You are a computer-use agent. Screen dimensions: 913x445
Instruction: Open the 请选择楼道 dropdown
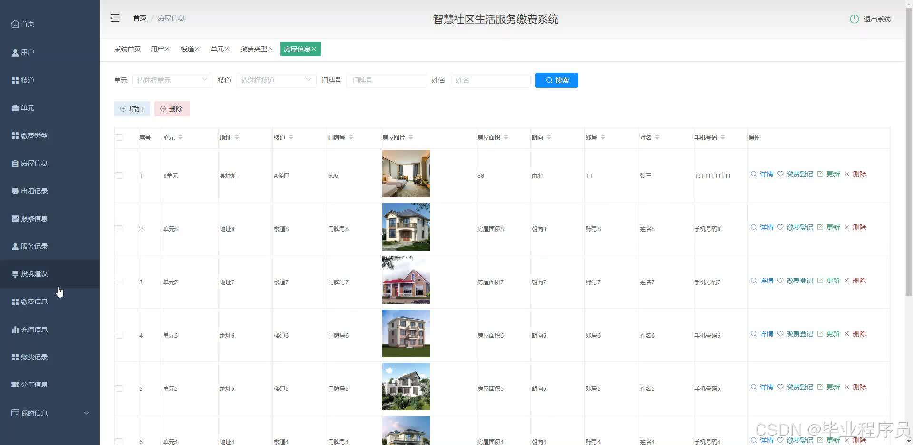point(275,80)
